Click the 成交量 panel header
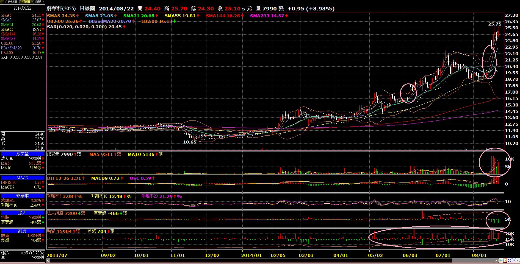The image size is (520, 264). pos(23,154)
